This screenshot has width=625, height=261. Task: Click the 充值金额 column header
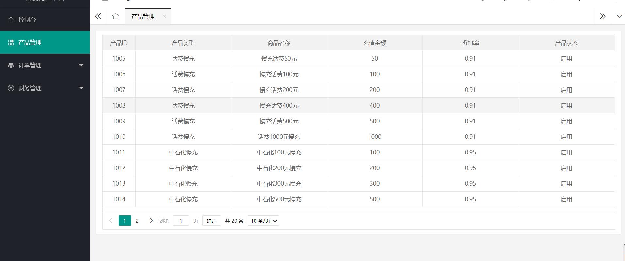coord(375,43)
